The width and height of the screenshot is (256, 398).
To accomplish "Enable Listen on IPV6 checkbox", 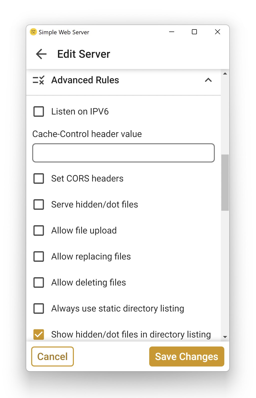I will (x=39, y=111).
